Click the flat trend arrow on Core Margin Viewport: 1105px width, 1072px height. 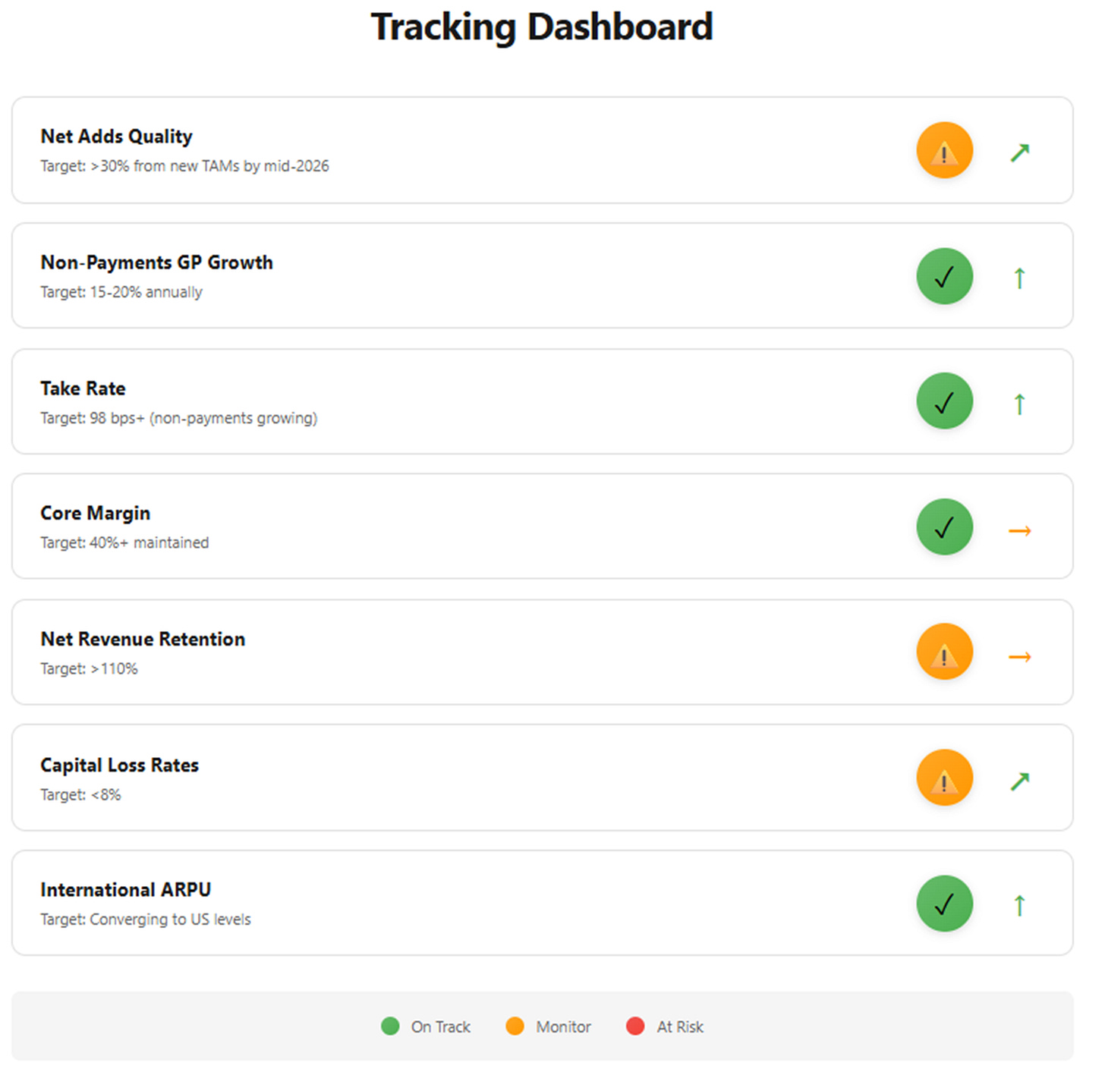1020,530
